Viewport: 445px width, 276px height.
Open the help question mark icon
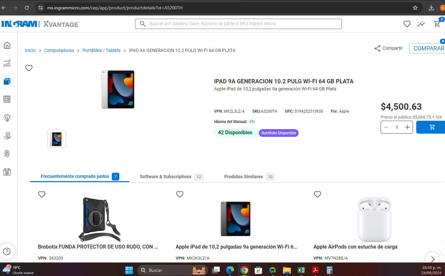pos(7,251)
